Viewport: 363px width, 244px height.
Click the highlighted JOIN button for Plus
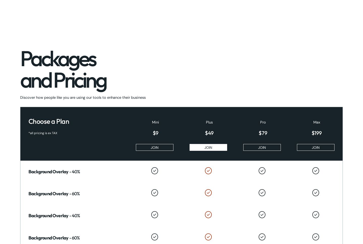[208, 148]
